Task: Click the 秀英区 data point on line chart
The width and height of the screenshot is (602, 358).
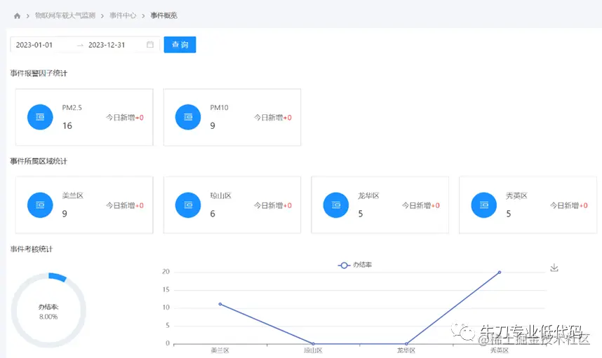Action: (x=500, y=272)
